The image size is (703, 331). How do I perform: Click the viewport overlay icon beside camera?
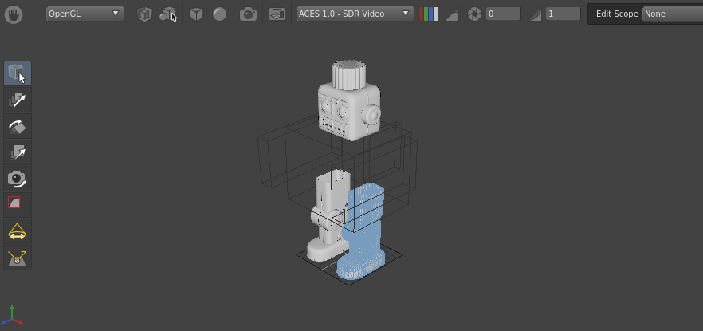(x=277, y=14)
